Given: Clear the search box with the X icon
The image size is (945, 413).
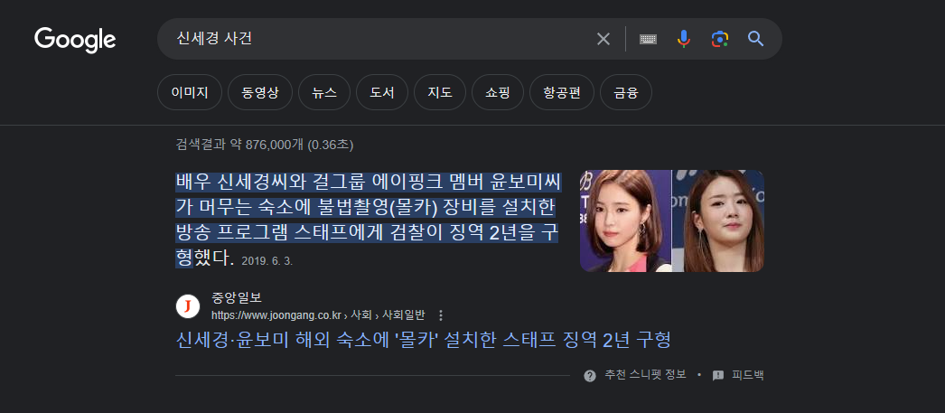Looking at the screenshot, I should pyautogui.click(x=603, y=39).
